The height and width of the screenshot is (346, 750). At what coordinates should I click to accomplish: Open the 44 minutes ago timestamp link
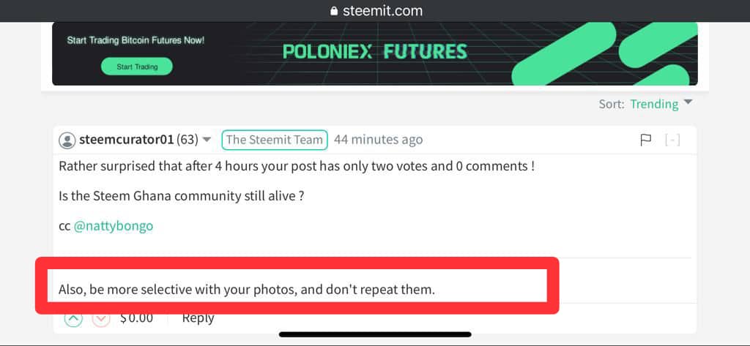pos(378,140)
